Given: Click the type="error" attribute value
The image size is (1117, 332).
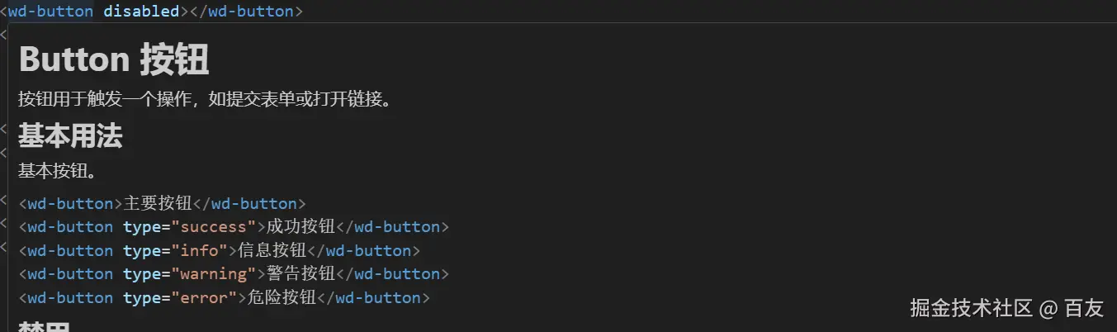Looking at the screenshot, I should click(x=201, y=297).
